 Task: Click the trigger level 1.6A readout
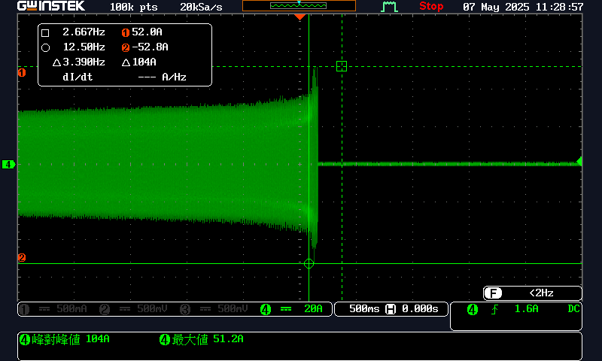(x=526, y=308)
